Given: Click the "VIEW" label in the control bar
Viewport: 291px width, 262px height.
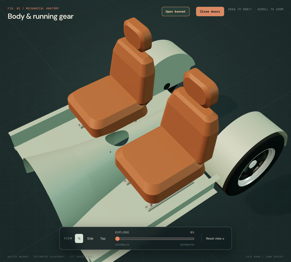Looking at the screenshot, I should tap(68, 238).
